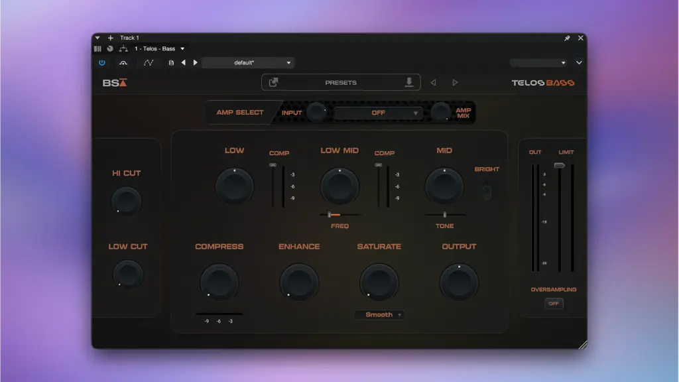Click the LOW MID COMP threshold handle

pyautogui.click(x=379, y=165)
